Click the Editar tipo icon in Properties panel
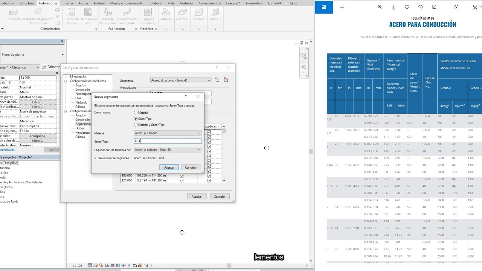Viewport: 482px width, 271px height. (x=44, y=67)
